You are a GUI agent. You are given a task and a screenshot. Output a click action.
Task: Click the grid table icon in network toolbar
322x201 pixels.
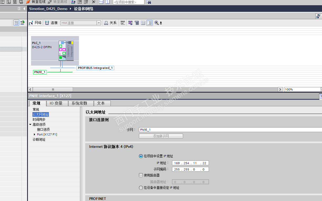143,23
